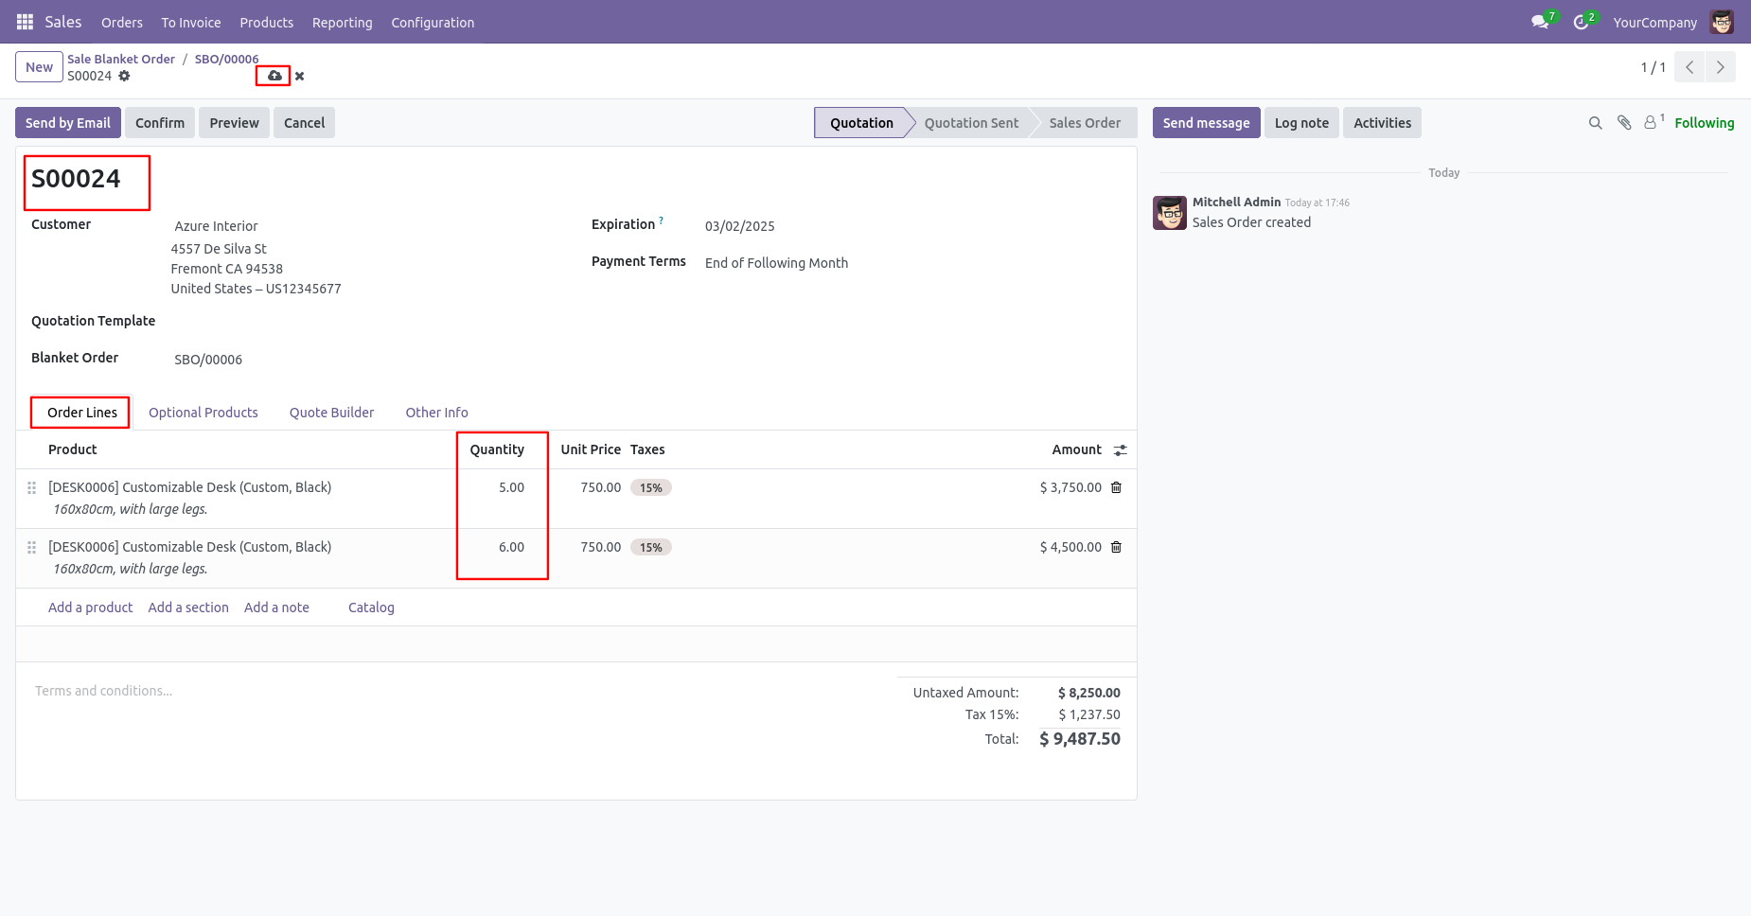This screenshot has width=1751, height=916.
Task: Grab the drag handle of first order line
Action: pyautogui.click(x=31, y=487)
